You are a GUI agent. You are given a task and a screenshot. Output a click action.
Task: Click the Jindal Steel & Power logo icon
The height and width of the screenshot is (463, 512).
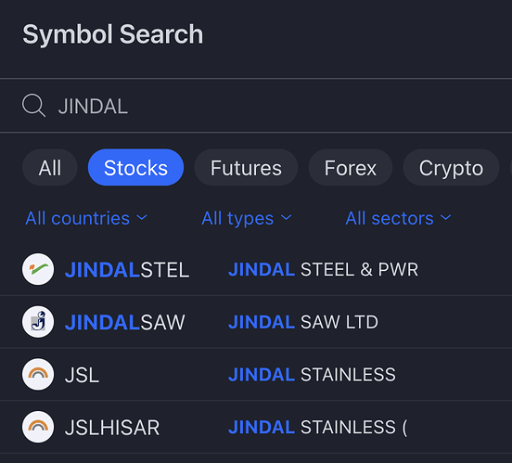(x=38, y=269)
